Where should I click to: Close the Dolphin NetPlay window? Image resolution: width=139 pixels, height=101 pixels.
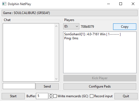click(133, 4)
